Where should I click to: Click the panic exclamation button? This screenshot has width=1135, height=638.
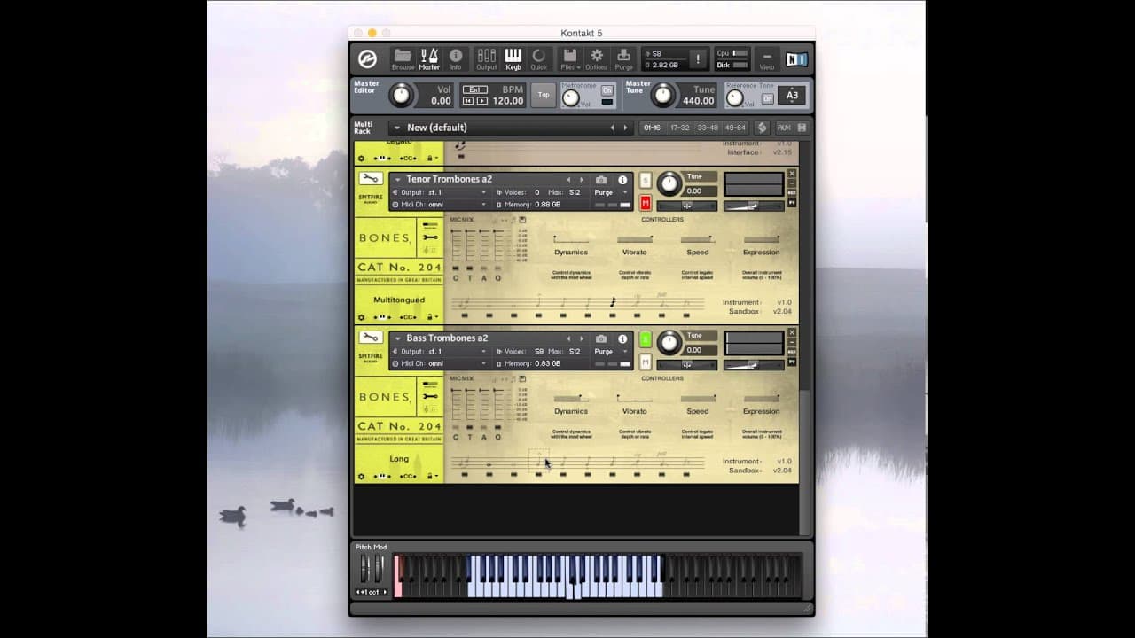tap(698, 59)
